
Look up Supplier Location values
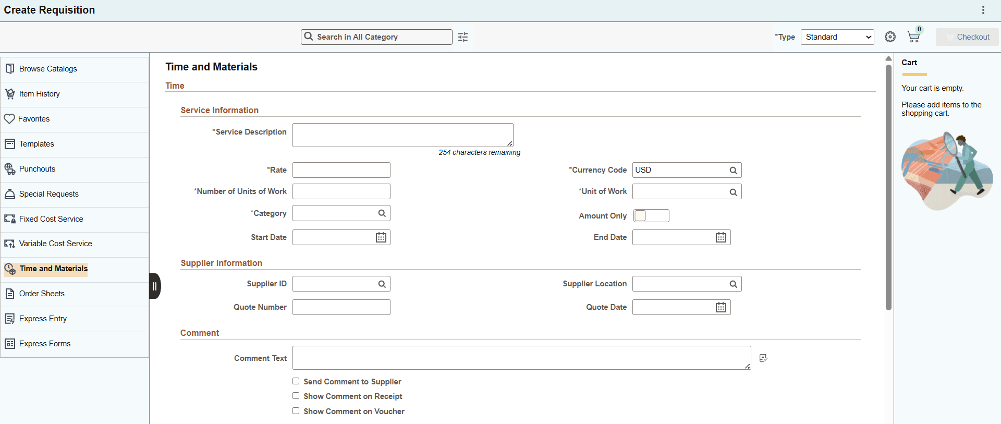[733, 284]
